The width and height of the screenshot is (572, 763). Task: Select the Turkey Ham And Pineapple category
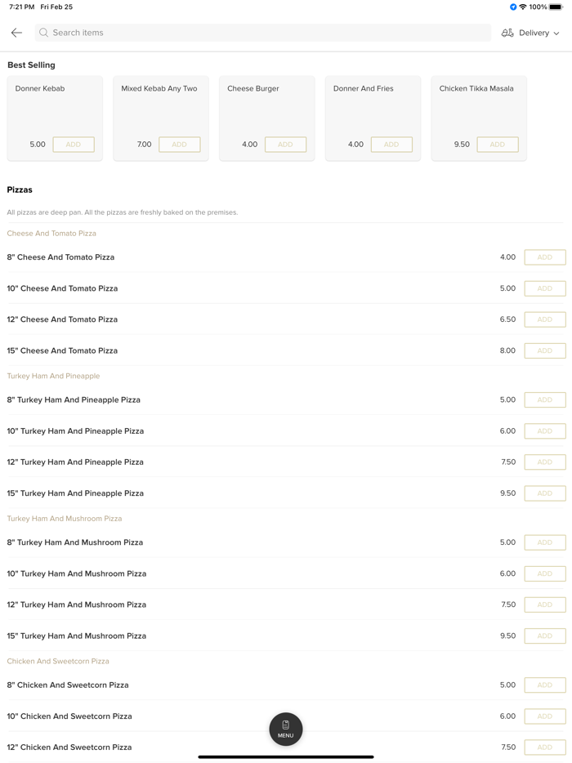(x=53, y=376)
